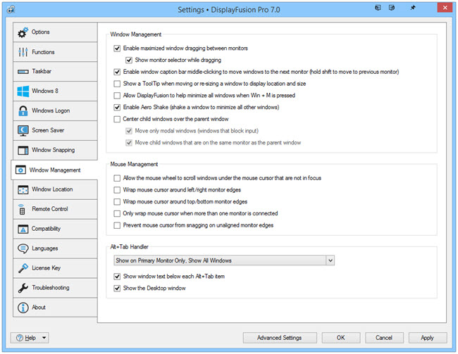Enable mouse wheel scroll windows not in focus
Image resolution: width=458 pixels, height=354 pixels.
(x=117, y=178)
